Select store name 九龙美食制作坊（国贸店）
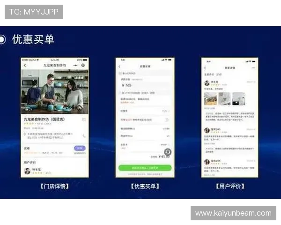 44,120
